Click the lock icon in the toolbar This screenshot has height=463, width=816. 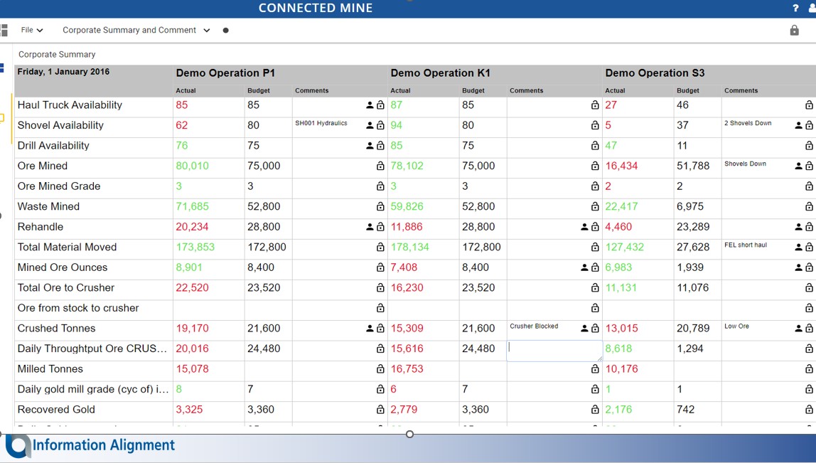coord(794,30)
